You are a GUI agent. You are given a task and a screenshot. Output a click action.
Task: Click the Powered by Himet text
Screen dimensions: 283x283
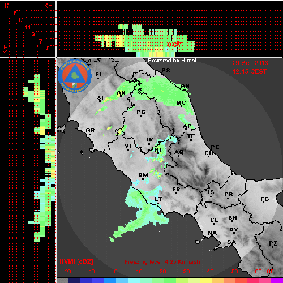[x=172, y=61]
